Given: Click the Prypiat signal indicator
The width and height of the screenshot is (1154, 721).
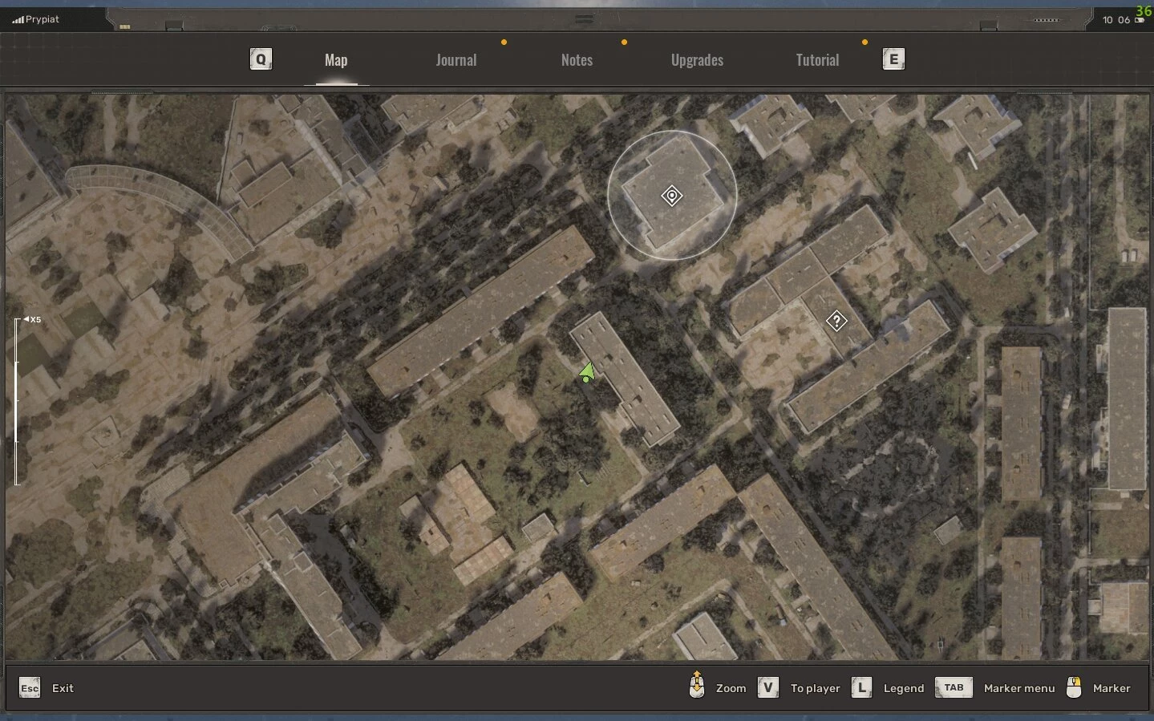Looking at the screenshot, I should tap(36, 19).
